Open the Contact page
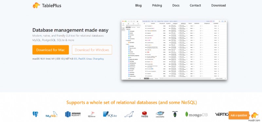 195,6
